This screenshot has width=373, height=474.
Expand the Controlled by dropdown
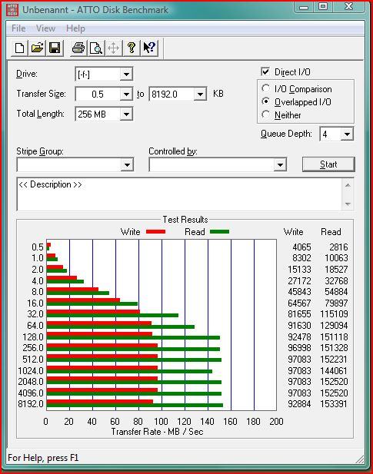pyautogui.click(x=280, y=164)
